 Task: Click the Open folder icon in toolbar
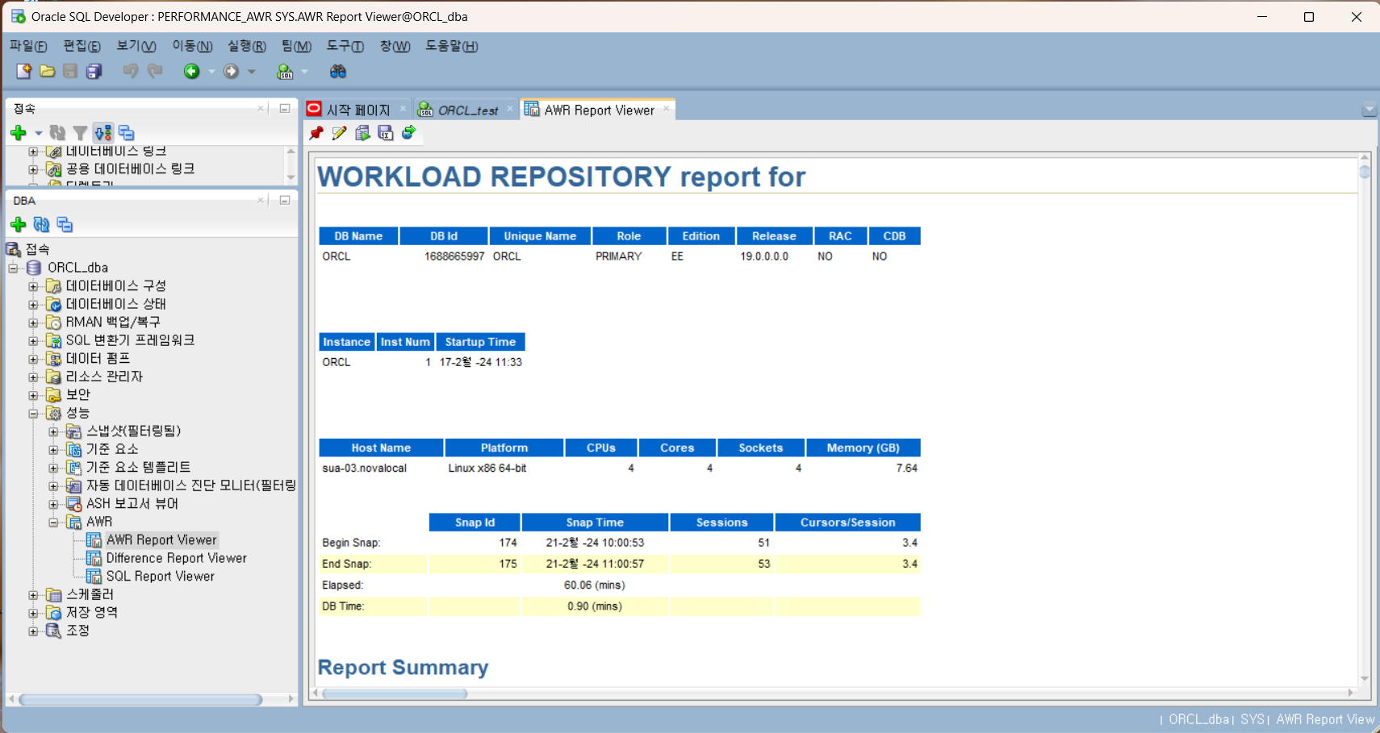[48, 72]
